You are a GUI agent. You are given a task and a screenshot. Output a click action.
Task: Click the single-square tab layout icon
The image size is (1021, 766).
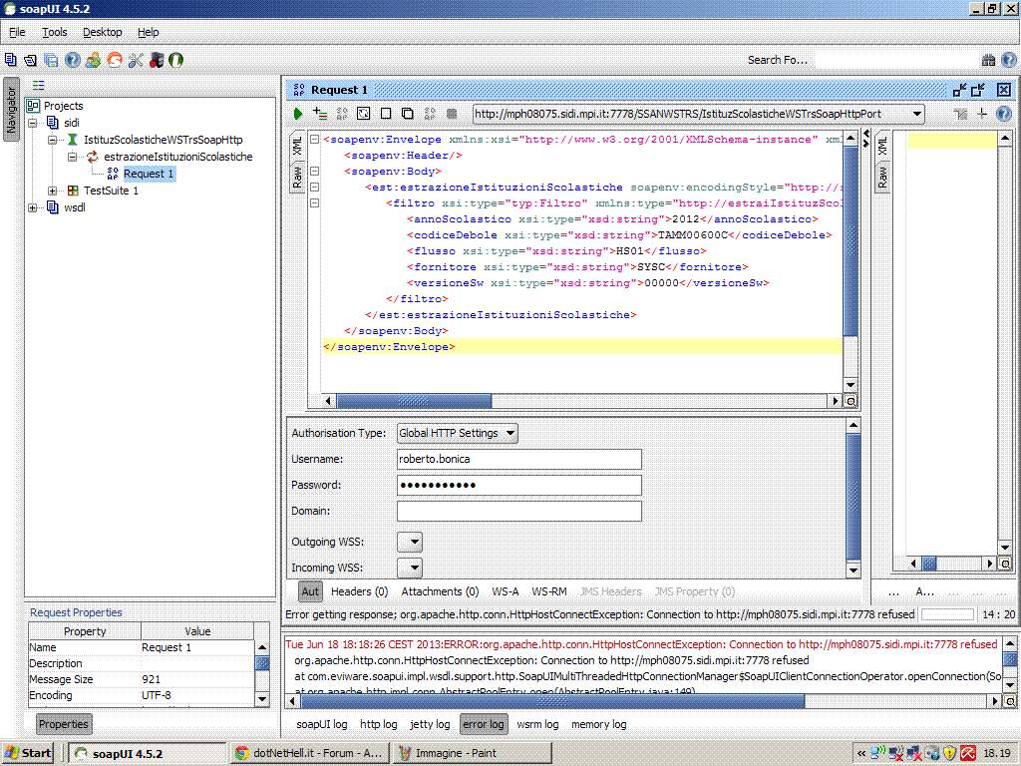386,114
